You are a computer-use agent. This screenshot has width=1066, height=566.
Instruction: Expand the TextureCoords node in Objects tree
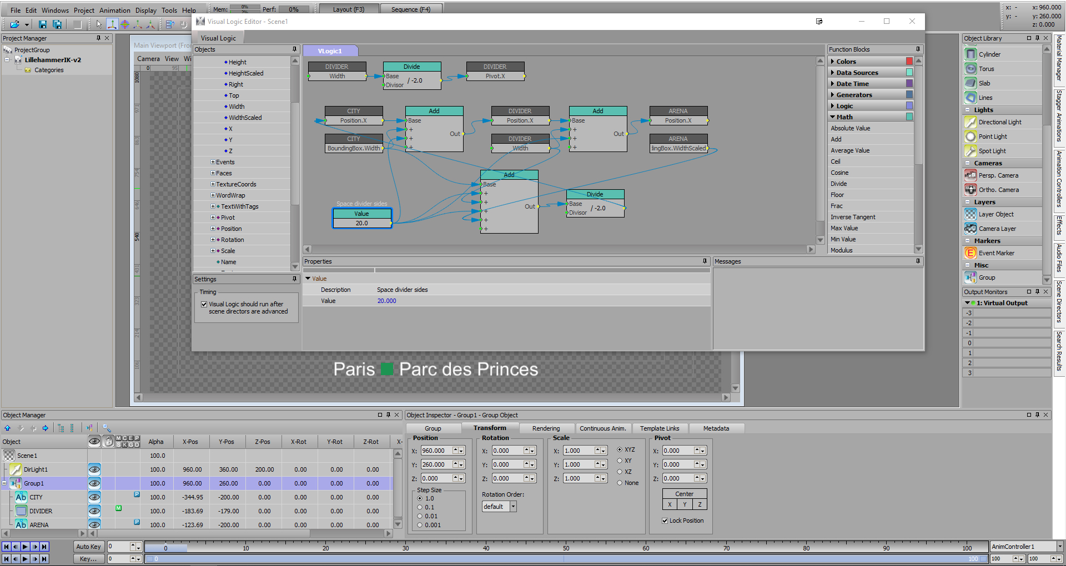213,184
